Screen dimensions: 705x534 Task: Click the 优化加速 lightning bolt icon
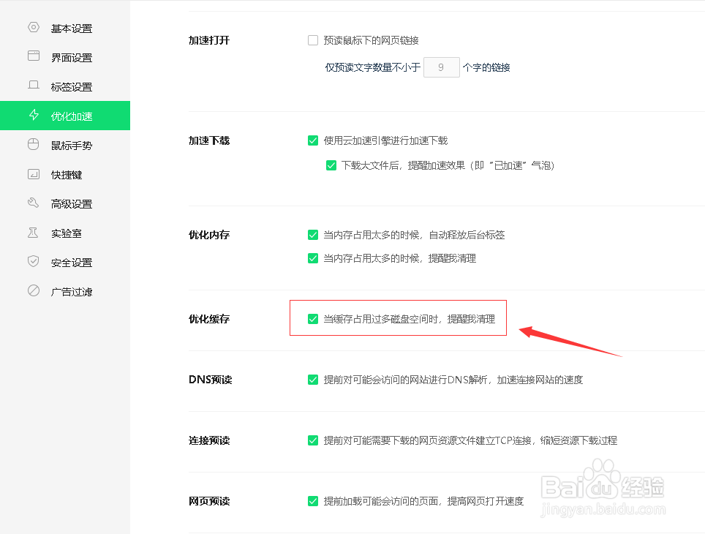[x=34, y=115]
